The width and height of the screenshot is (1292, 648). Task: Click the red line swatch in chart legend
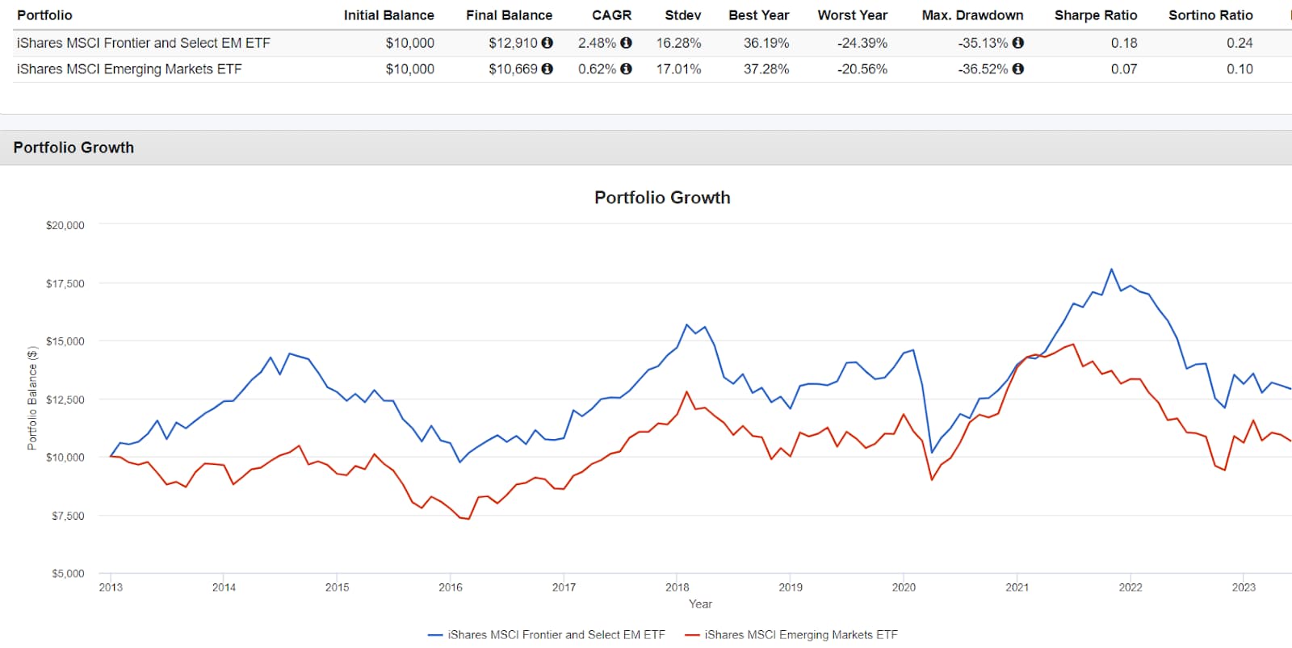pos(692,635)
